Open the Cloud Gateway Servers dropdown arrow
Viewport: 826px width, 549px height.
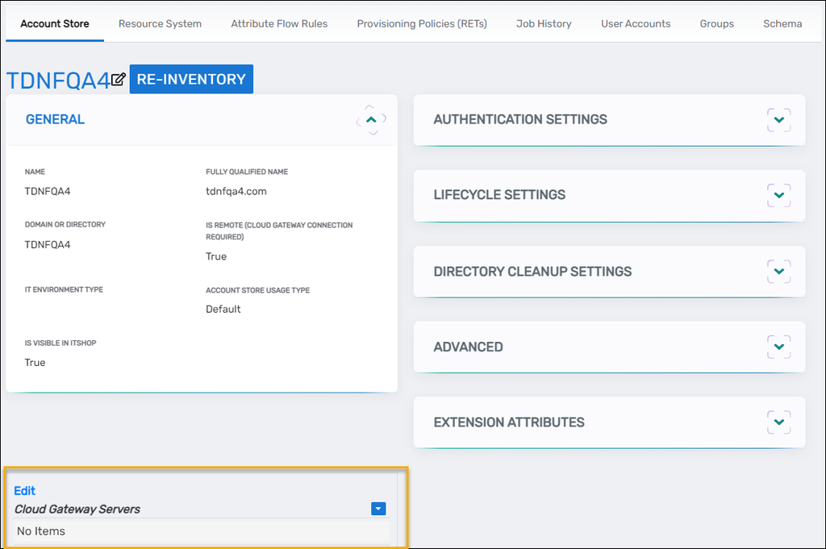tap(378, 509)
